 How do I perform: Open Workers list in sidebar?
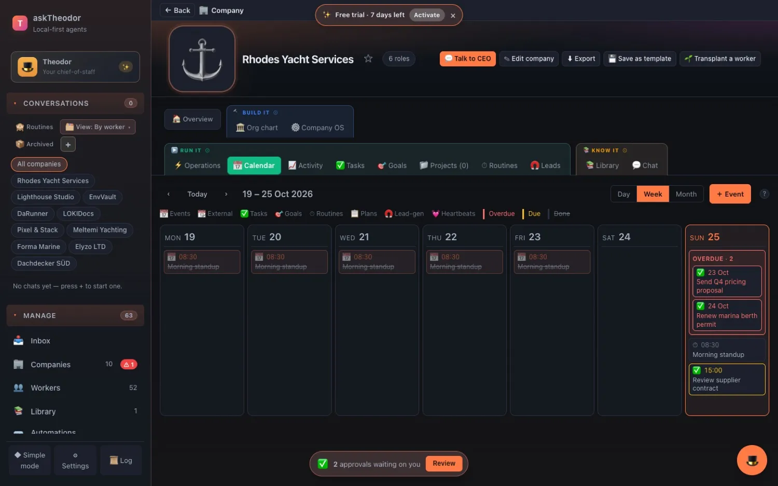coord(75,388)
